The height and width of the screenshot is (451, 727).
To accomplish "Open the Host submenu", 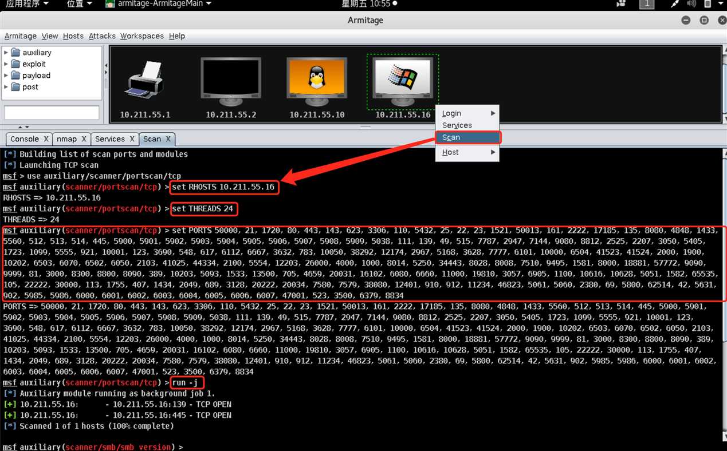I will 467,152.
